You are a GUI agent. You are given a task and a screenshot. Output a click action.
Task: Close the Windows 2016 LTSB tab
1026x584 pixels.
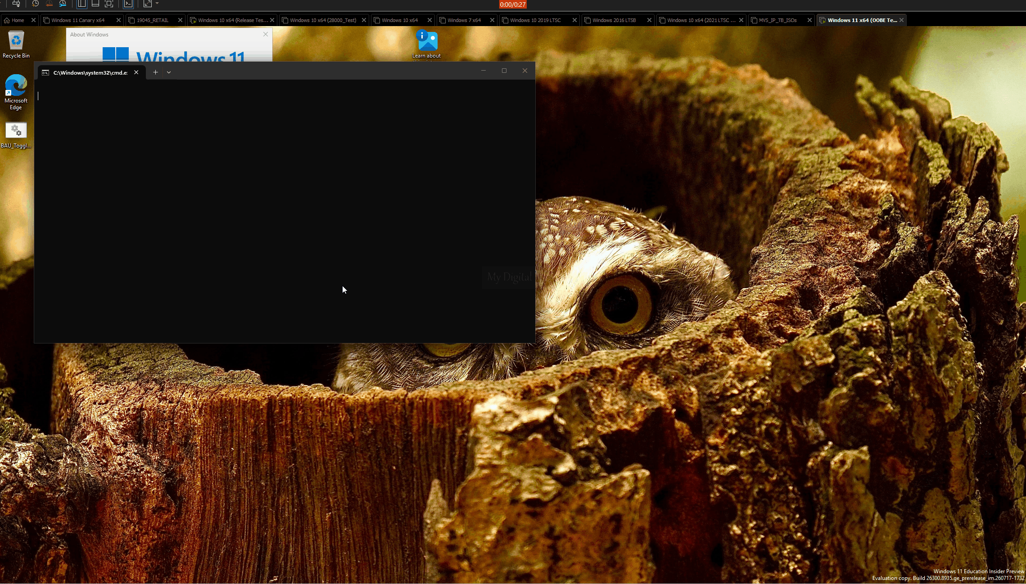coord(649,20)
